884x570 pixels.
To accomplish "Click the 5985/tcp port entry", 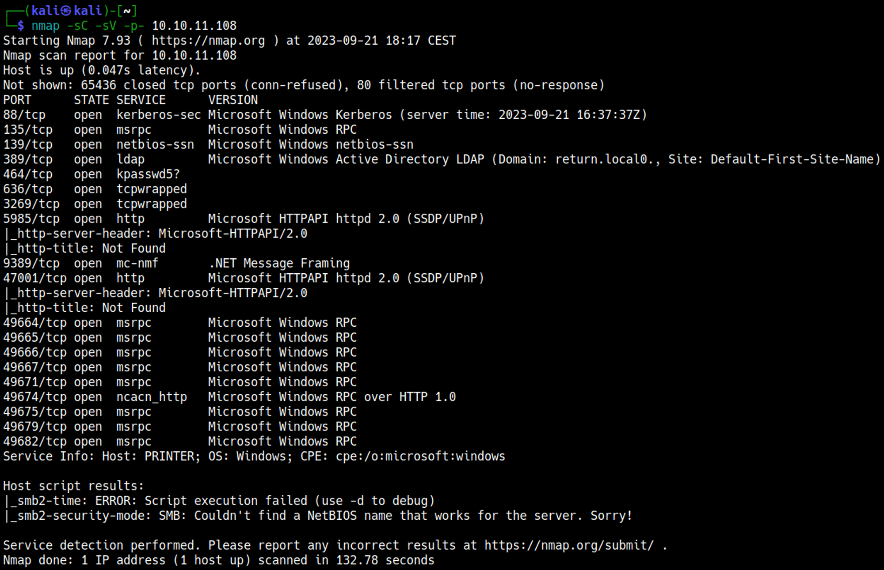I will coord(31,219).
